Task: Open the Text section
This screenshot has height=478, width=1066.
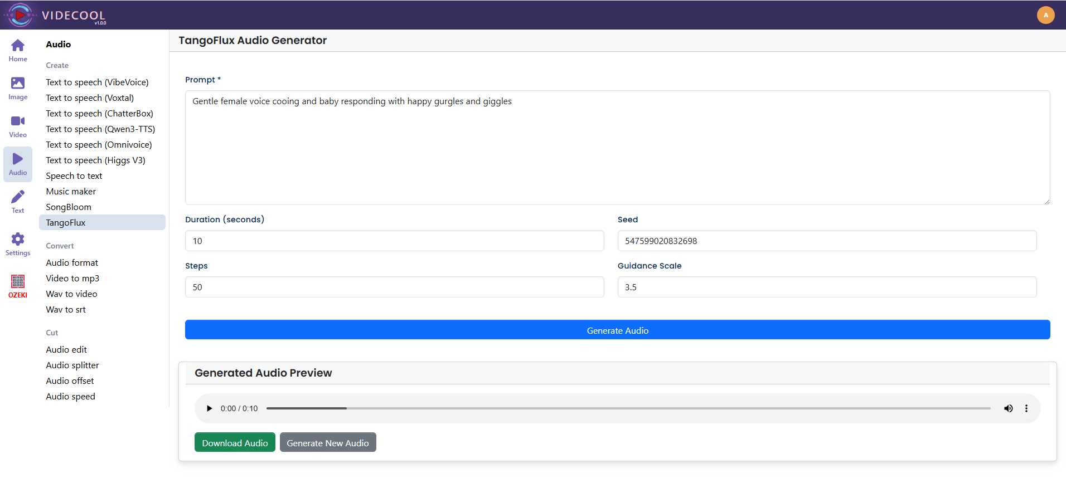Action: [x=18, y=202]
